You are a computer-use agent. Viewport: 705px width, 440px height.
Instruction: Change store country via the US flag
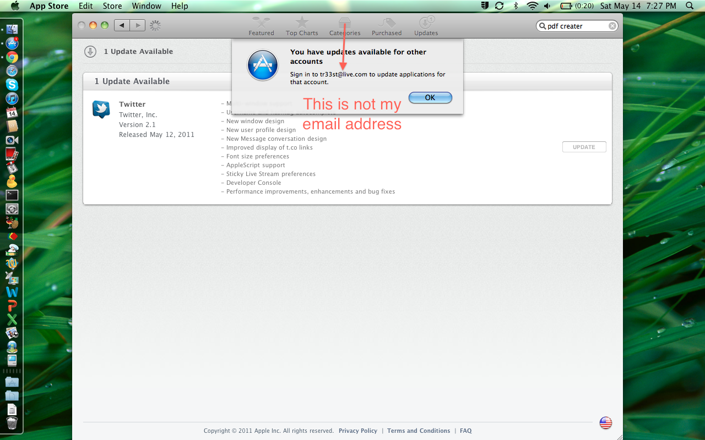pyautogui.click(x=606, y=423)
